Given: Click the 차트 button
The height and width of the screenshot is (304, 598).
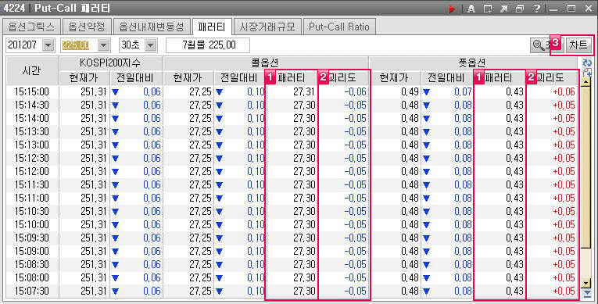Looking at the screenshot, I should 578,45.
